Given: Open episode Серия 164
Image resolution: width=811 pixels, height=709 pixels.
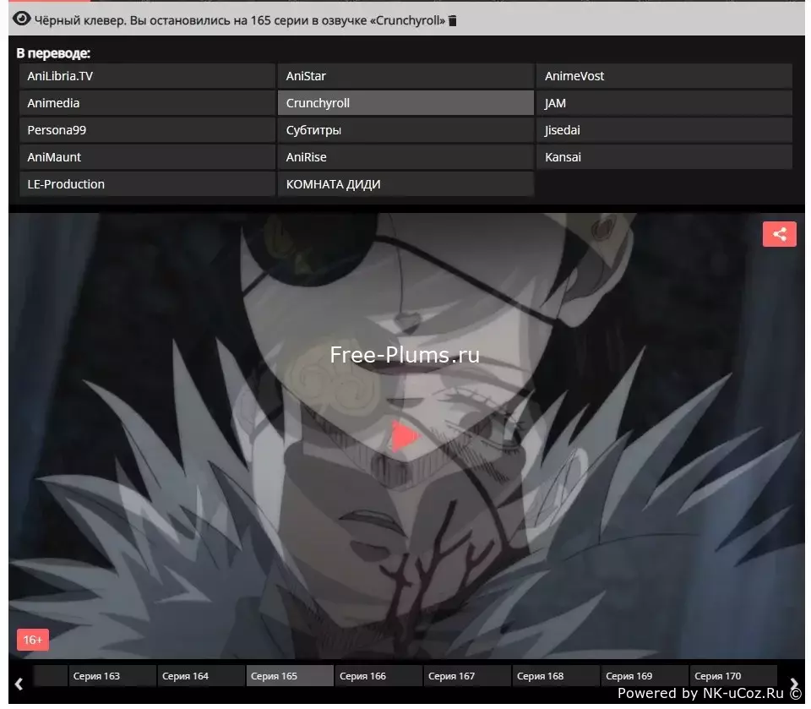Looking at the screenshot, I should click(x=201, y=676).
